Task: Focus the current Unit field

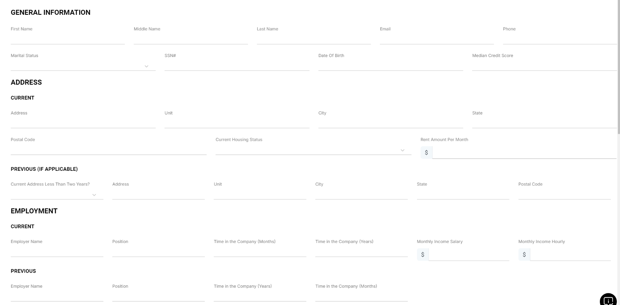Action: pos(237,123)
